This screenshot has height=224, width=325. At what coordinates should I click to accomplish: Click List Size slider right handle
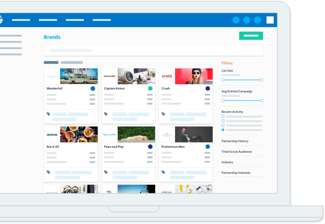tap(262, 80)
